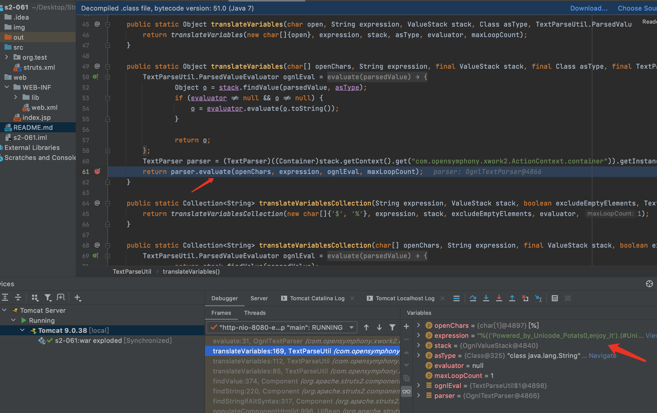Viewport: 657px width, 413px height.
Task: Click the Run to Cursor icon
Action: tap(538, 298)
